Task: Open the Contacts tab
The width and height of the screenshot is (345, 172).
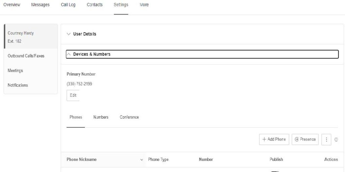Action: click(x=95, y=5)
